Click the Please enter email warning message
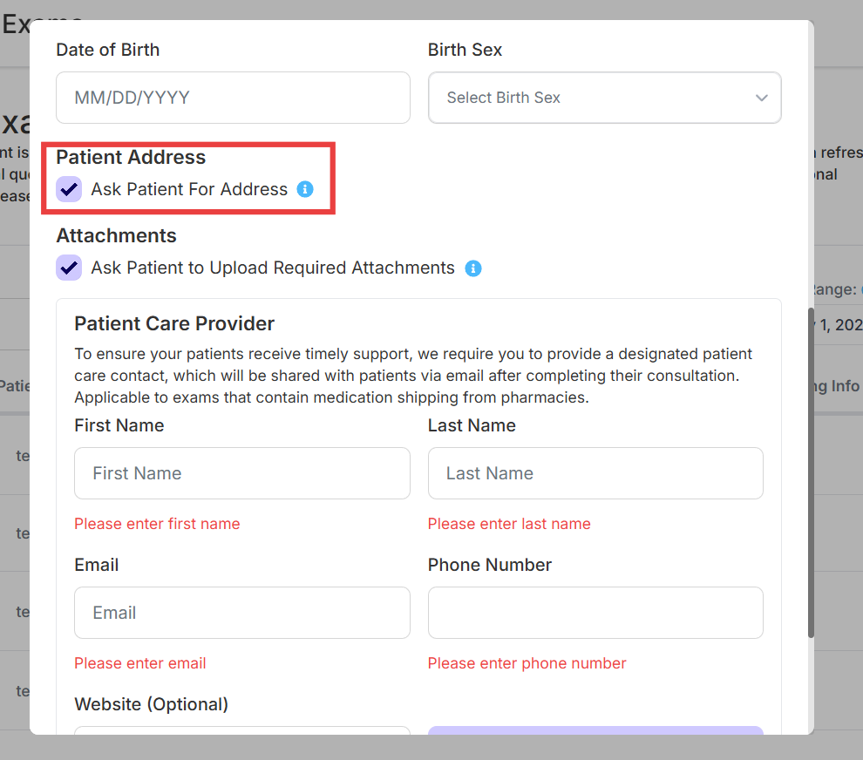 pyautogui.click(x=139, y=663)
